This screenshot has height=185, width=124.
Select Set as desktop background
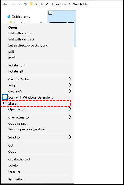point(28,45)
